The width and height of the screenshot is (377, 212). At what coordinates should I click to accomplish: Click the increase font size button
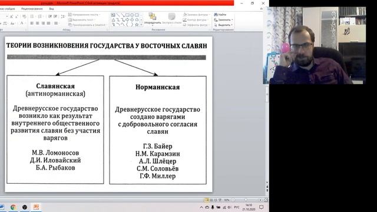click(x=11, y=16)
